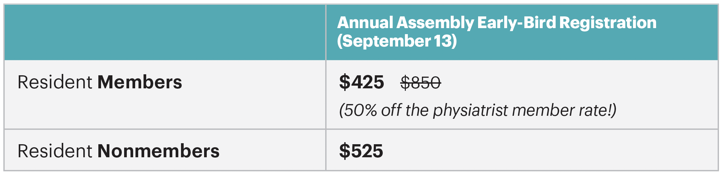
Task: Click the Annual Assembly Early-Bird Registration header
Action: pyautogui.click(x=496, y=23)
